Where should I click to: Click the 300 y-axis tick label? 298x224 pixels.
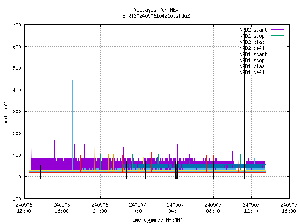coord(17,112)
